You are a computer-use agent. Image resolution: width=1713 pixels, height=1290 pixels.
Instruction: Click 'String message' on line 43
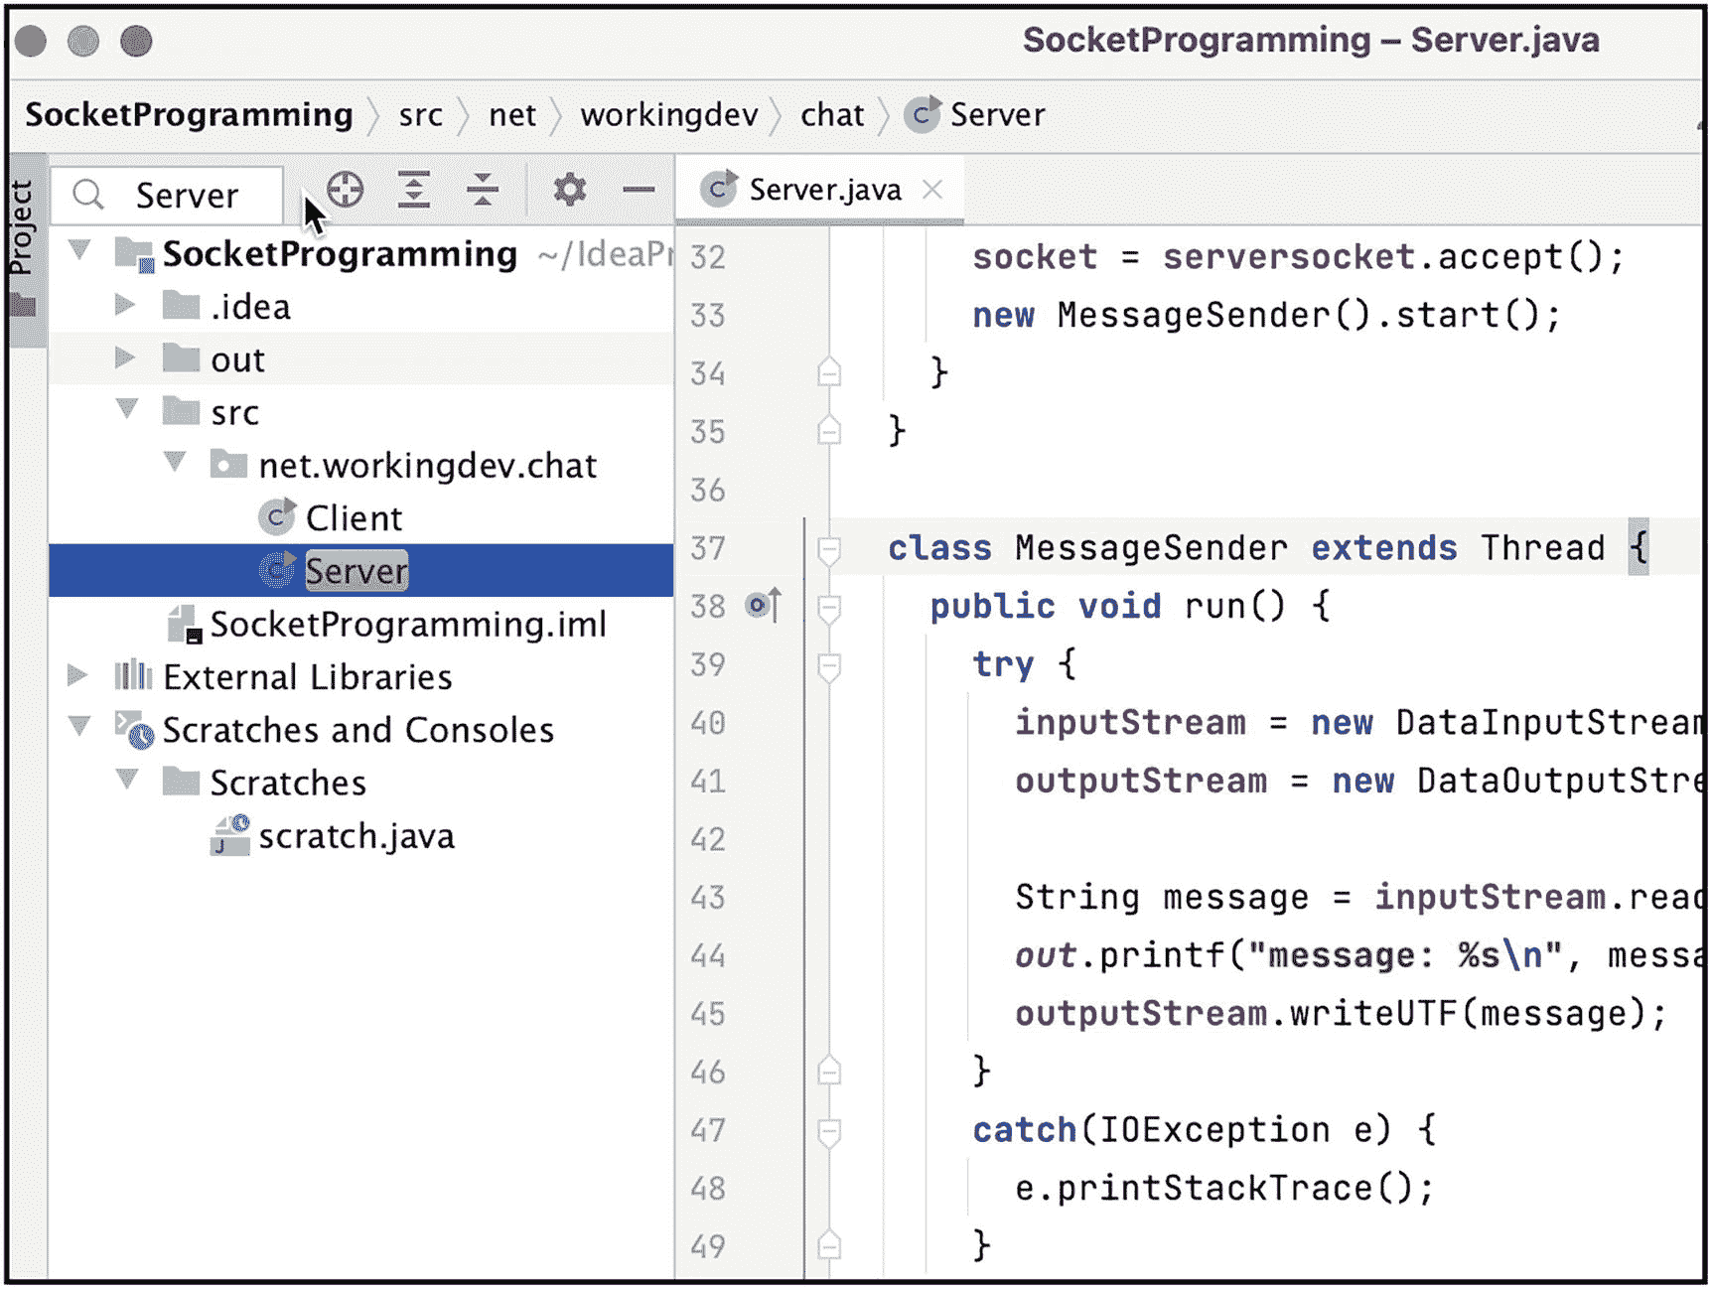pyautogui.click(x=1162, y=898)
